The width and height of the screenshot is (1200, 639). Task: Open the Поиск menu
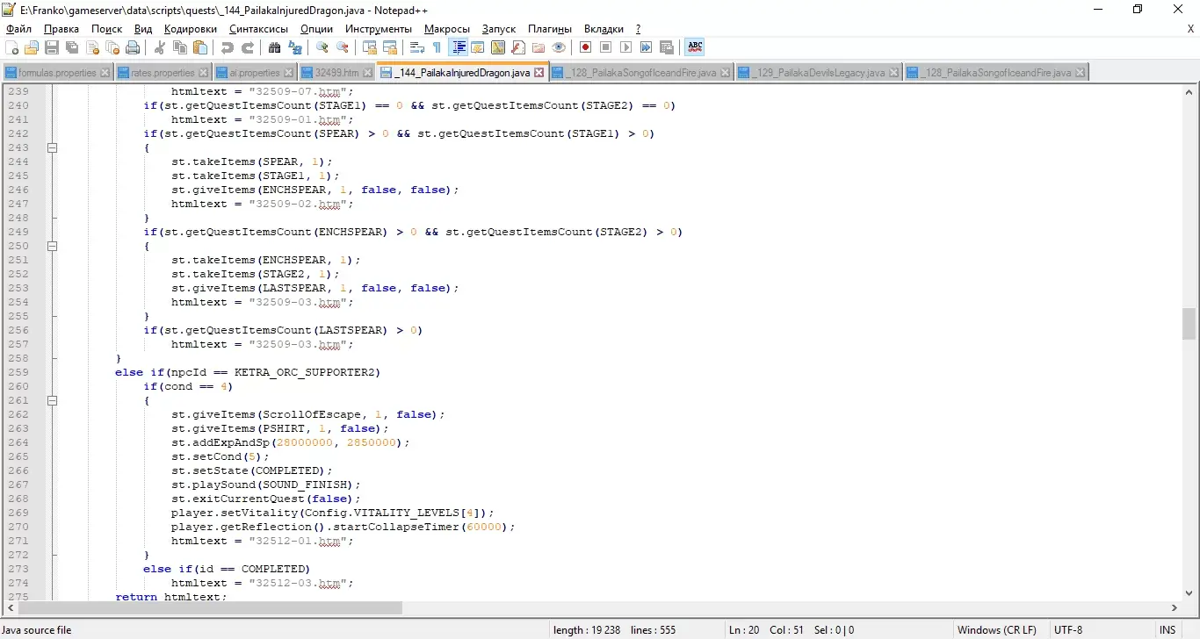coord(107,29)
